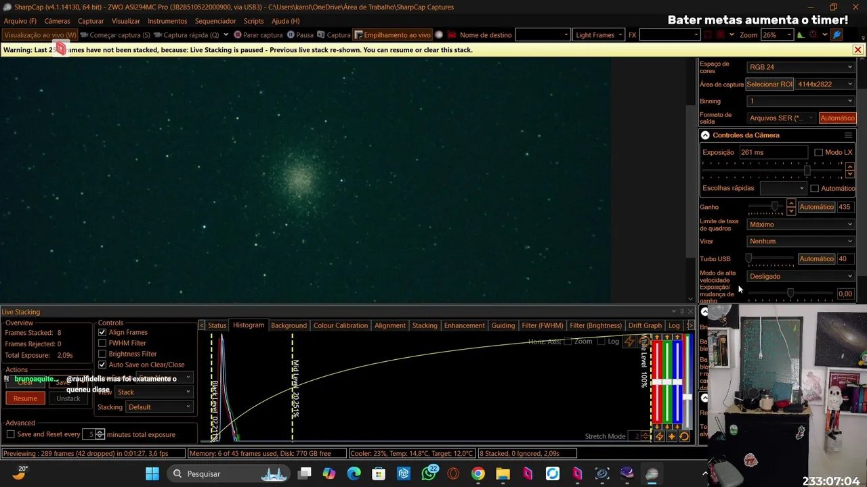Click the circular reset icon under the RGB sliders
The height and width of the screenshot is (487, 867).
click(684, 437)
